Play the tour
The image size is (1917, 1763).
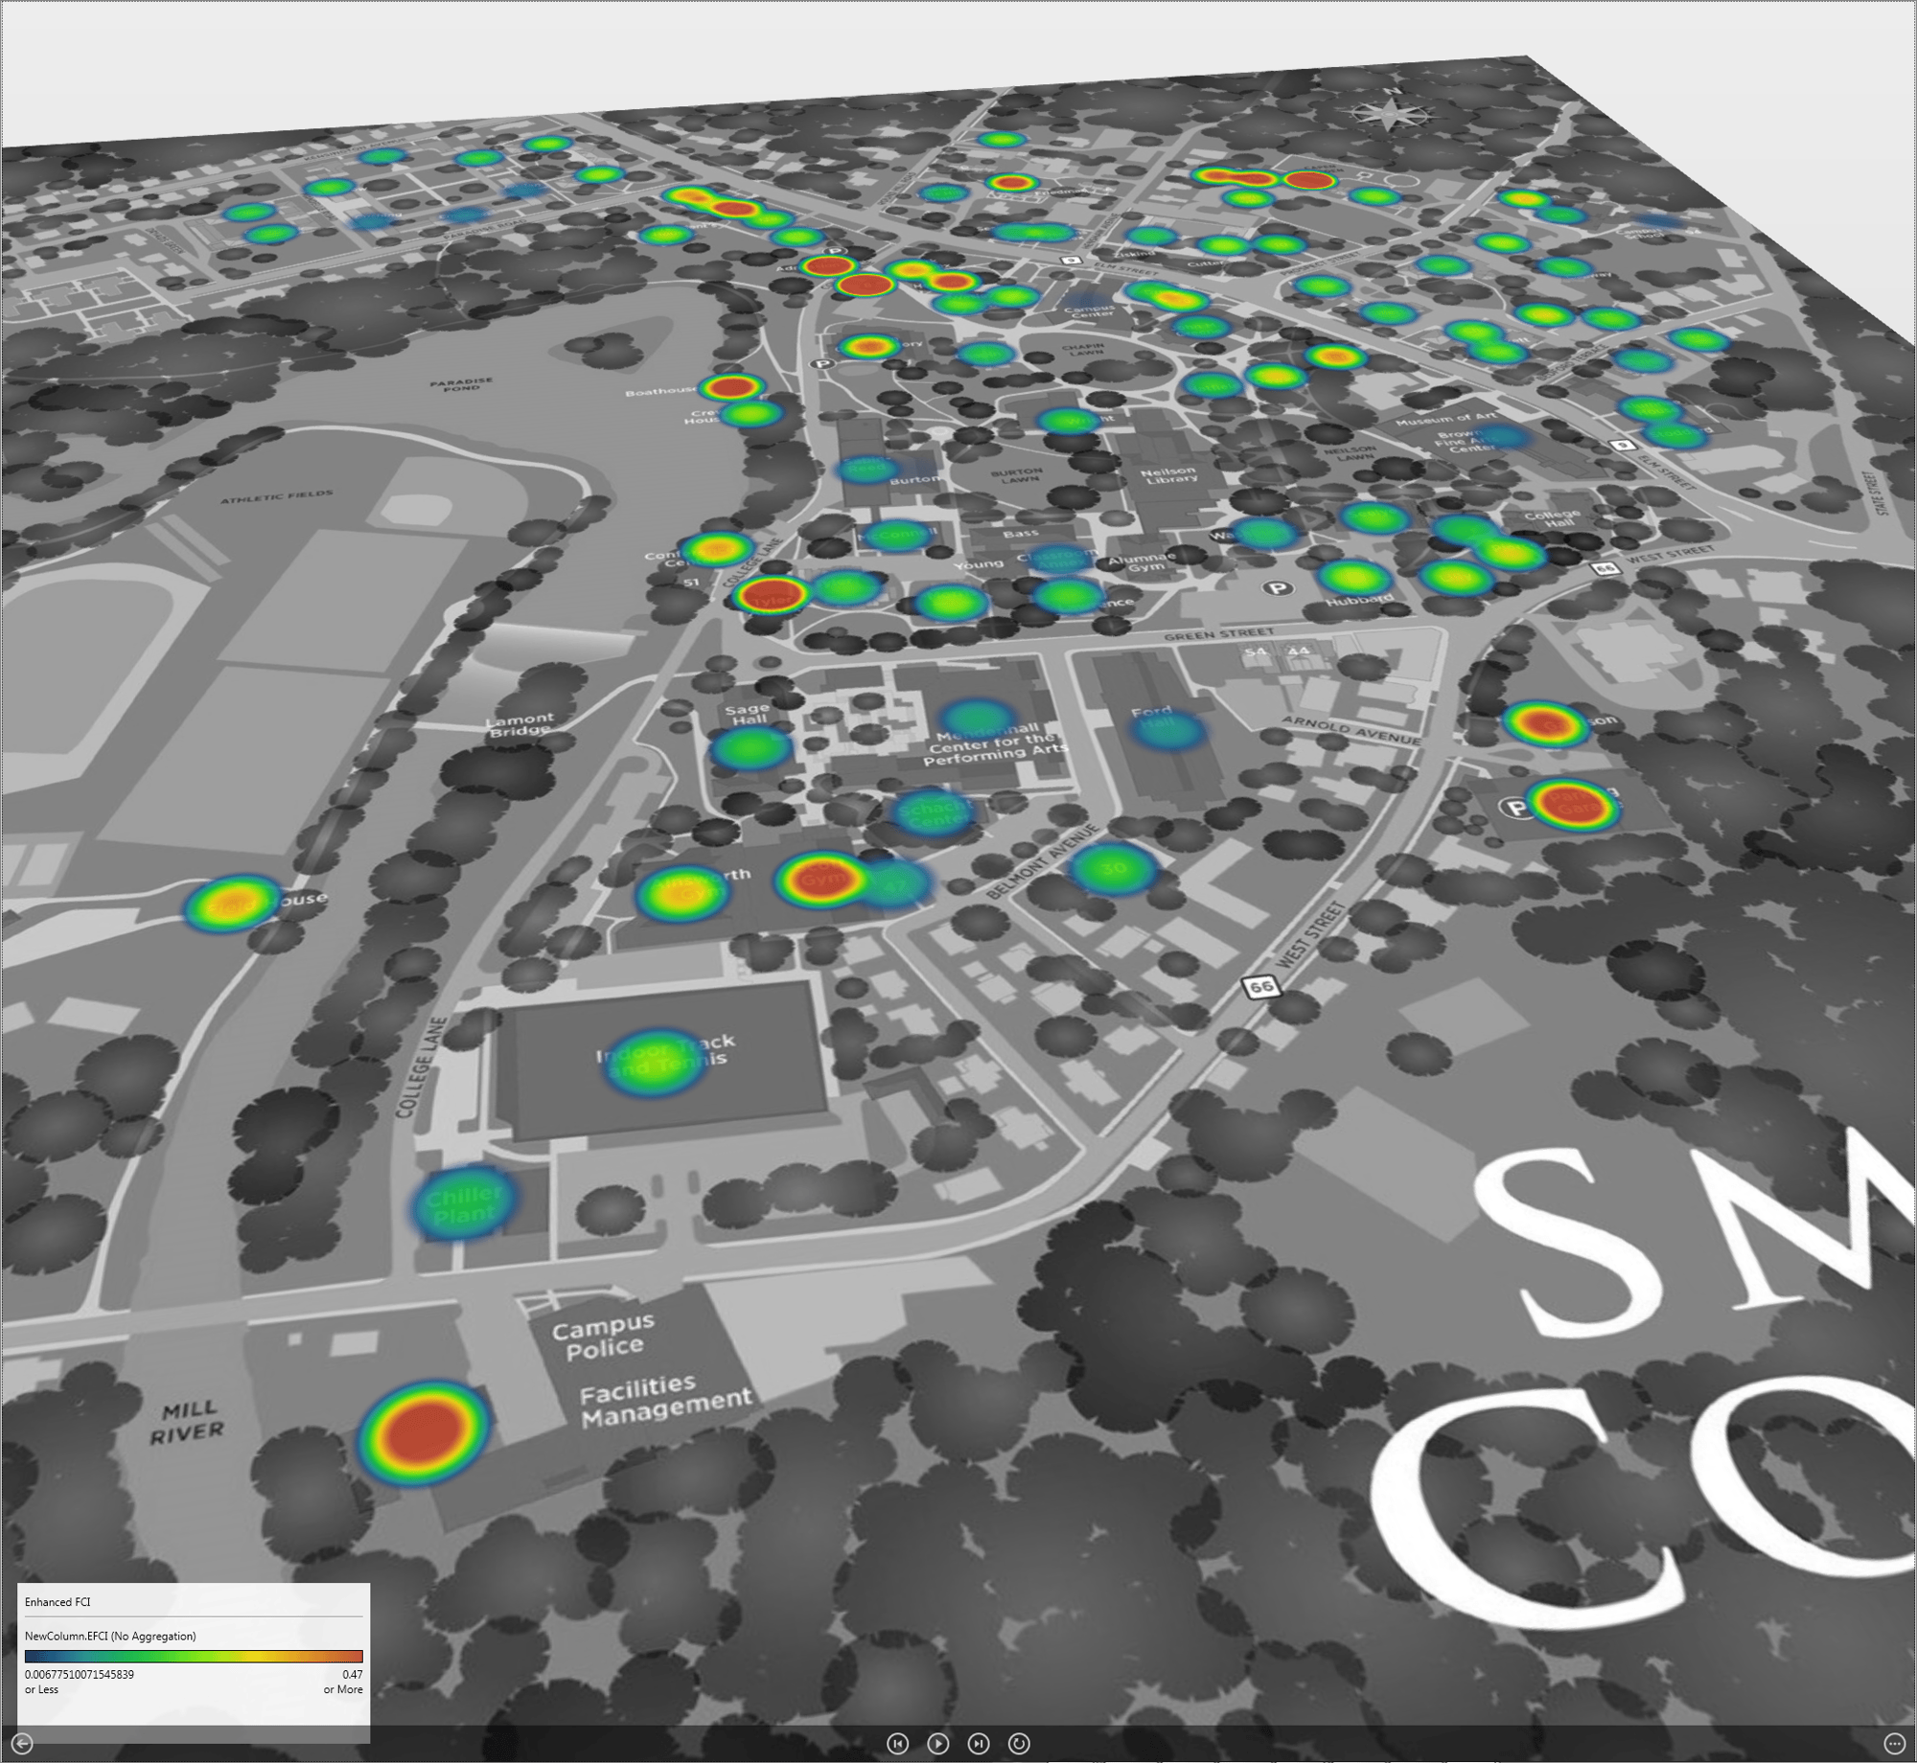click(938, 1744)
